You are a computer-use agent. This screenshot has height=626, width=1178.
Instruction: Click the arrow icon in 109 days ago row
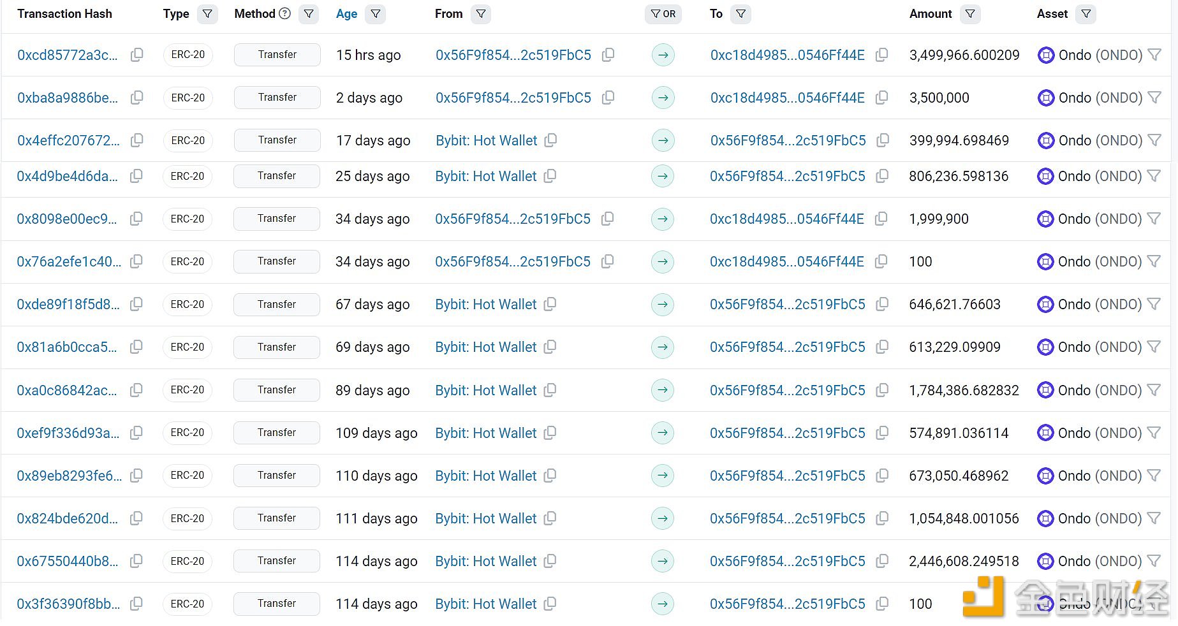(x=663, y=433)
